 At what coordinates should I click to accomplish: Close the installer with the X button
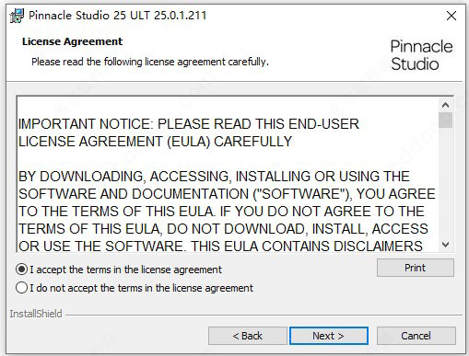click(451, 16)
